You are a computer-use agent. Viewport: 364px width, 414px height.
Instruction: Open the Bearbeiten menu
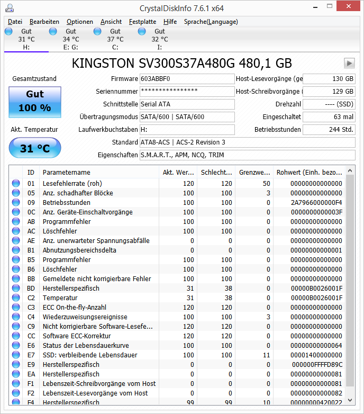pos(44,22)
